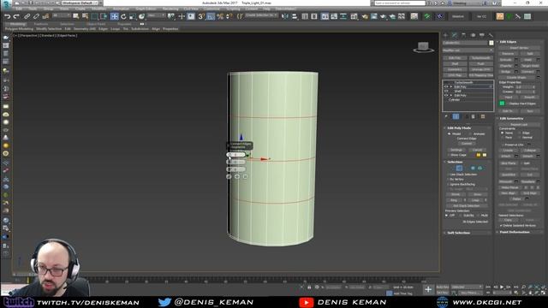Enable the Use Stack Selection checkbox
Screen dimensions: 548x308
point(449,175)
